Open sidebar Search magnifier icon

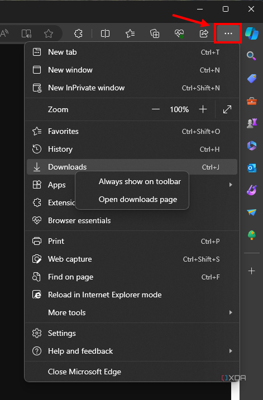point(251,56)
